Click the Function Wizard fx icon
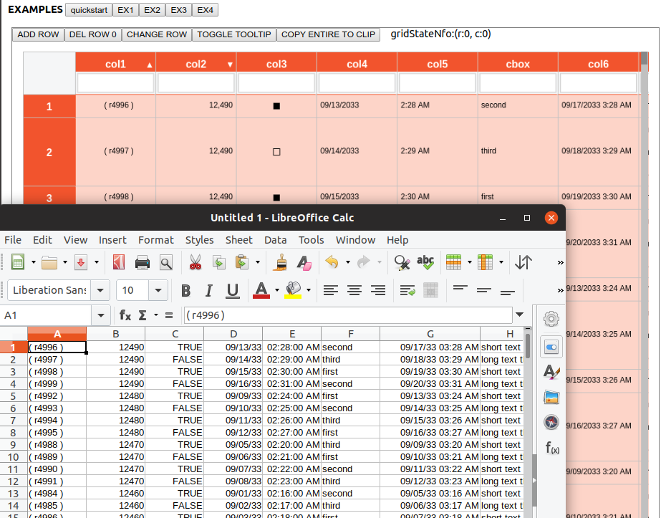666x518 pixels. [x=125, y=315]
